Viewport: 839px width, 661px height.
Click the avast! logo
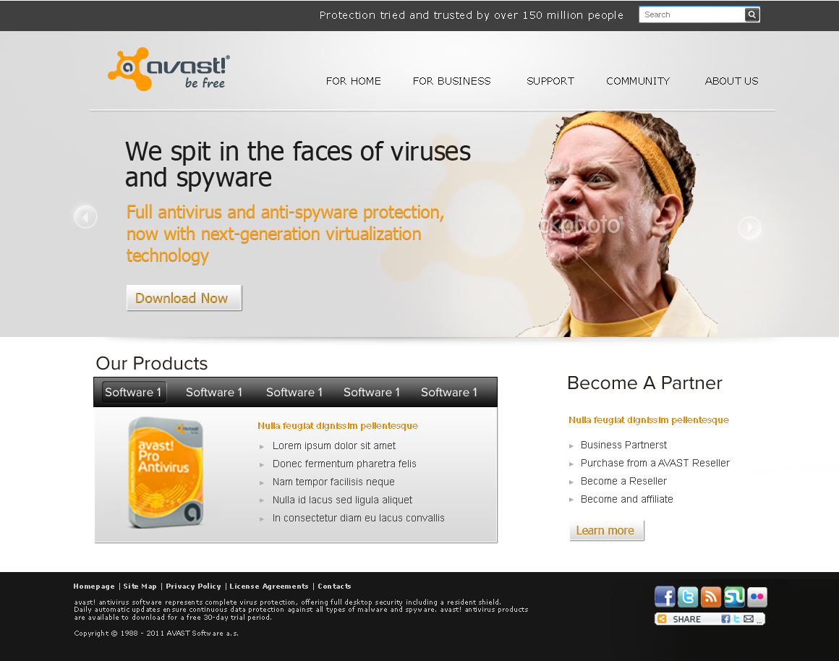[x=169, y=69]
